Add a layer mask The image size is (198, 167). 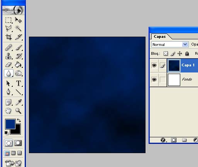(174, 140)
